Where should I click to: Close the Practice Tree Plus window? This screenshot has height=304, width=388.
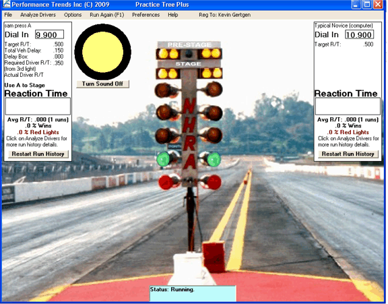tap(378, 5)
